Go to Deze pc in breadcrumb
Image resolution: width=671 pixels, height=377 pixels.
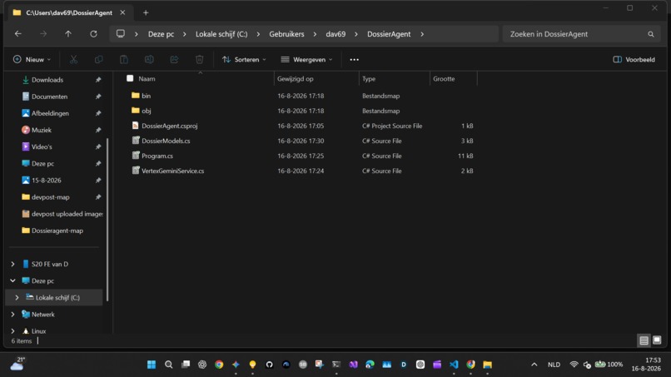(161, 34)
